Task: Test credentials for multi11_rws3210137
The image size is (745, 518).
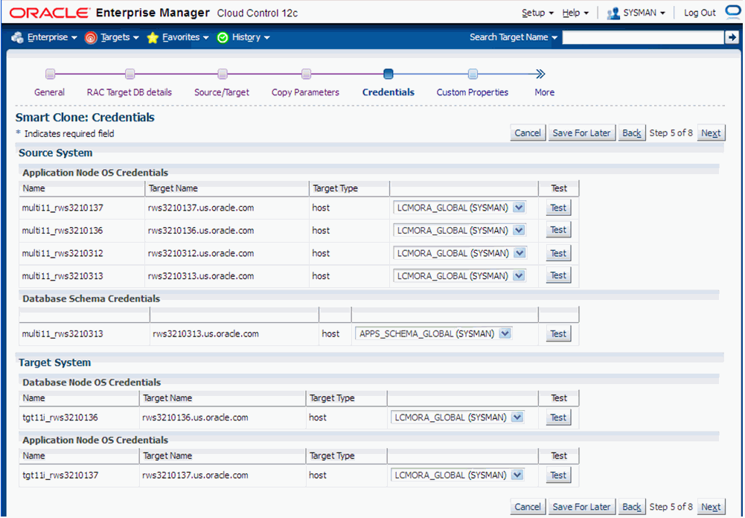Action: click(558, 208)
